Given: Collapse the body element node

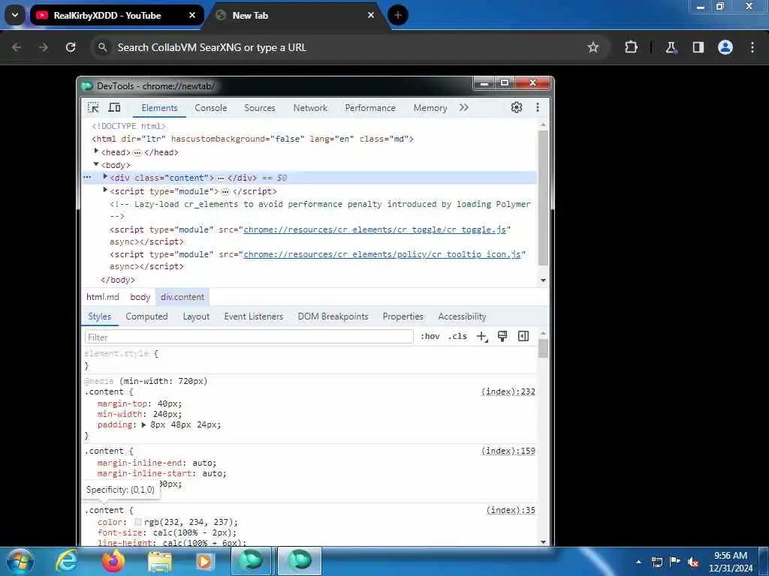Looking at the screenshot, I should tap(96, 164).
